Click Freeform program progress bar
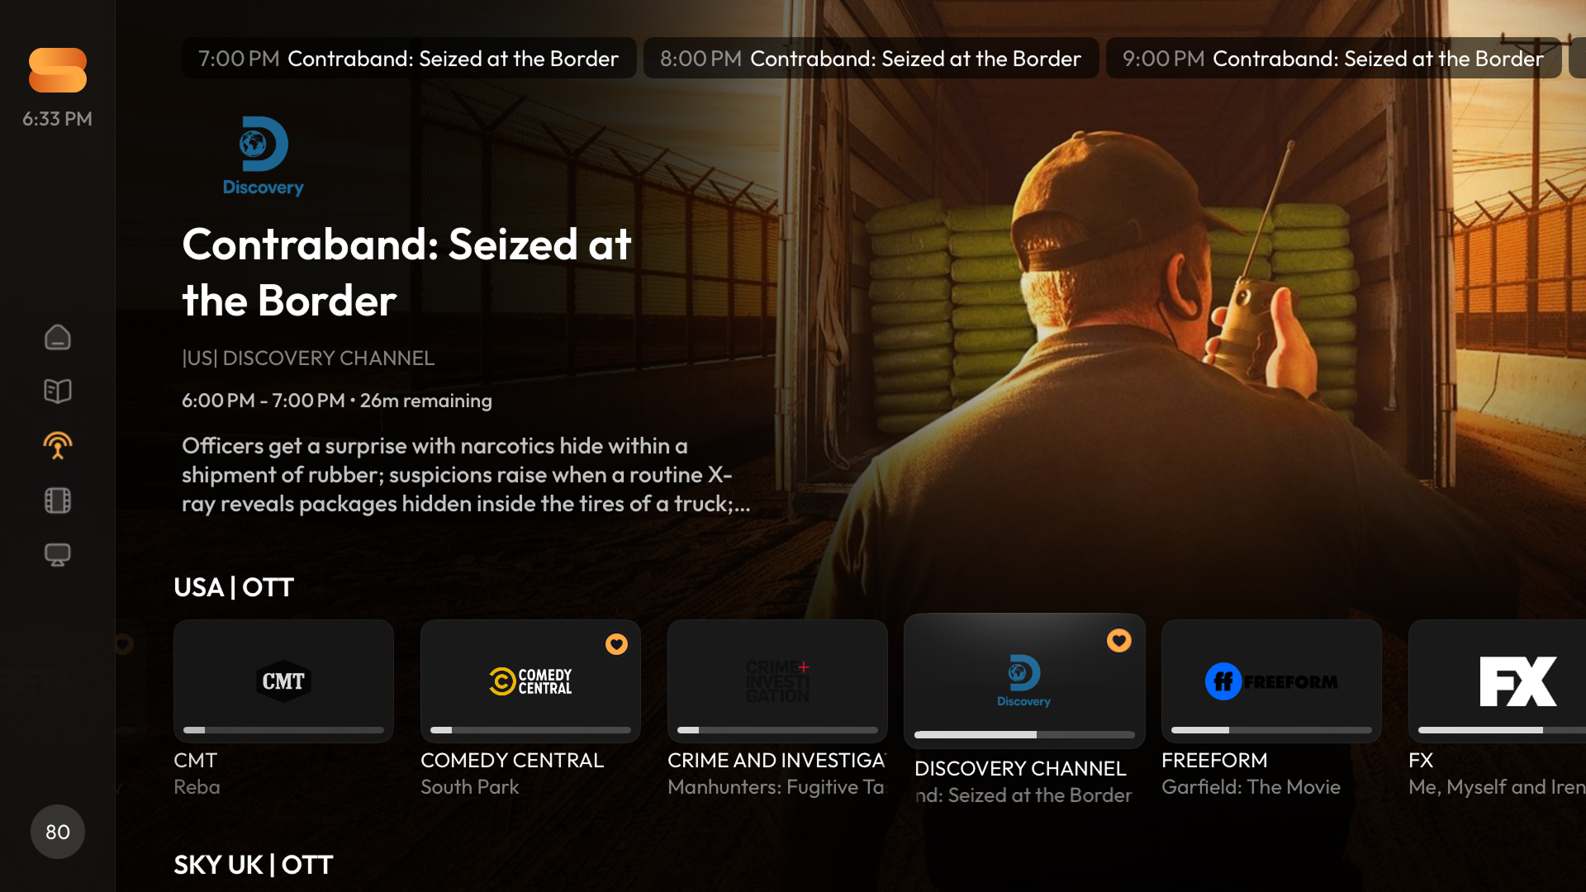Viewport: 1586px width, 892px height. (x=1271, y=730)
